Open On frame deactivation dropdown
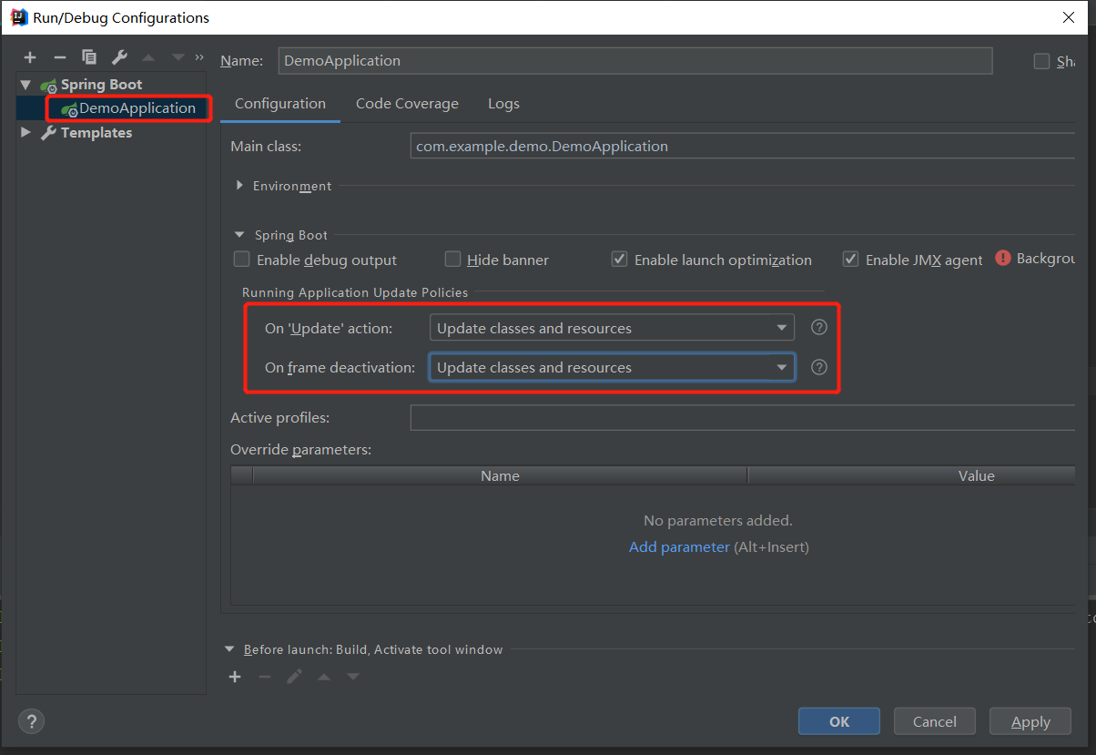Viewport: 1096px width, 755px height. click(x=612, y=367)
